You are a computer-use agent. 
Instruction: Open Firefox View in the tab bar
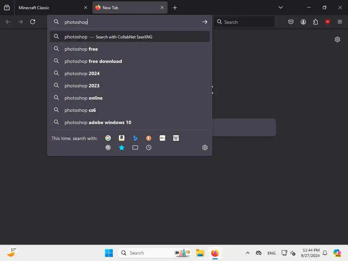coord(7,7)
